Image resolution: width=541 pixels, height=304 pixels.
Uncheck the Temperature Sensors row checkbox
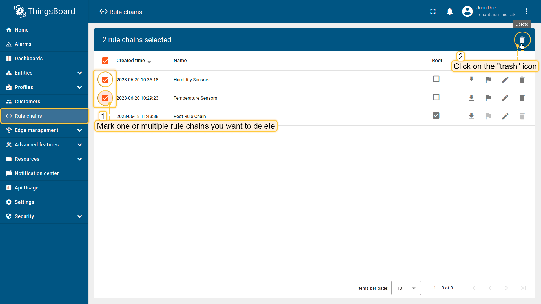(105, 98)
